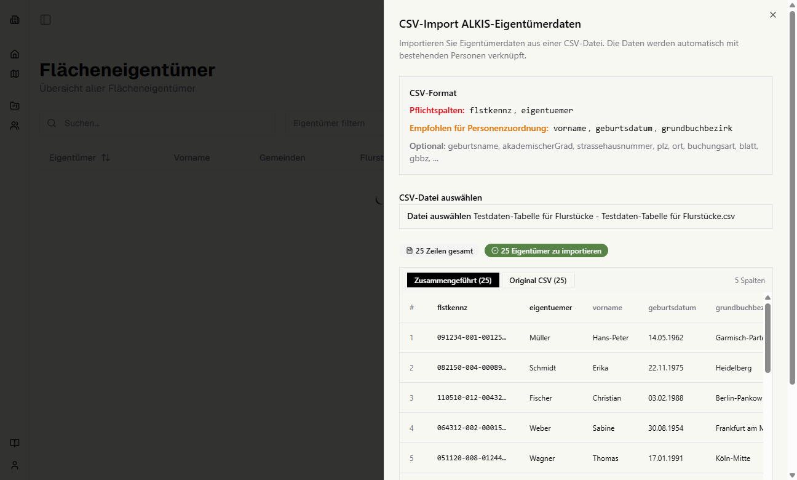
Task: Close the CSV import dialog
Action: click(x=773, y=15)
